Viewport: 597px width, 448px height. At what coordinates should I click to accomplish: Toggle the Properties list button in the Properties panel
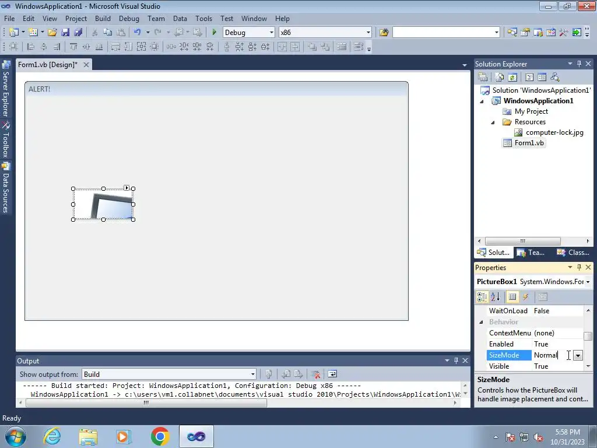pyautogui.click(x=512, y=297)
